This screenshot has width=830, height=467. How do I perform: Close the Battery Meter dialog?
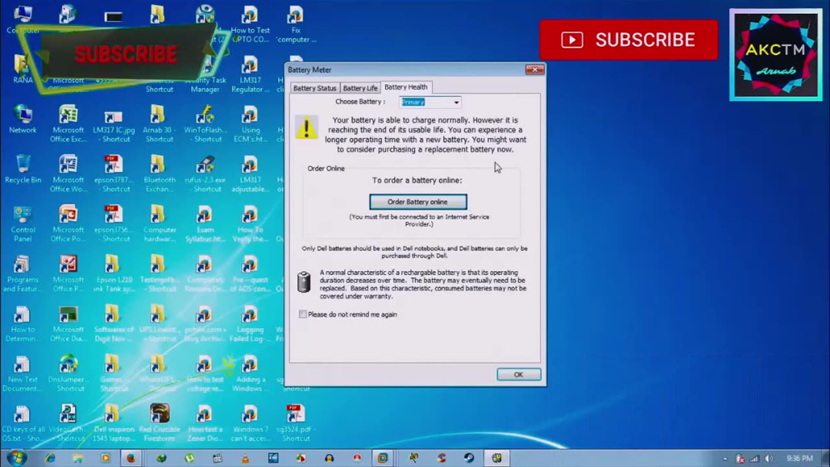coord(534,69)
